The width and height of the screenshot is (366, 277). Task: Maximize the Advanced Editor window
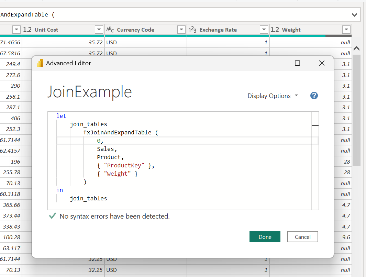(x=298, y=63)
